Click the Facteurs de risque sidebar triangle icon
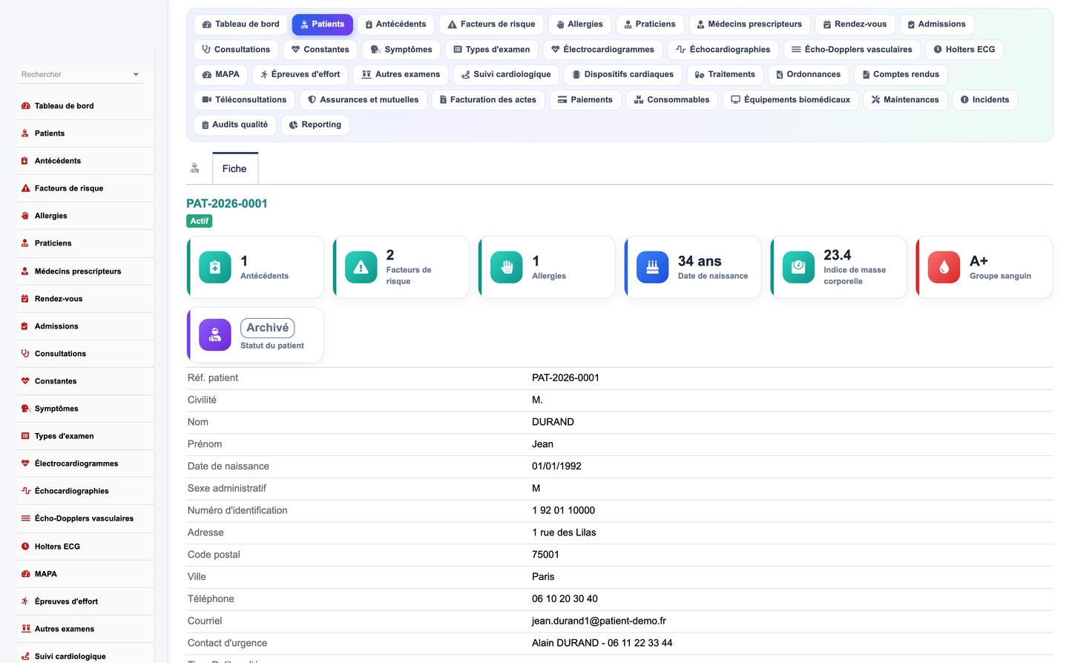1072x663 pixels. click(25, 188)
